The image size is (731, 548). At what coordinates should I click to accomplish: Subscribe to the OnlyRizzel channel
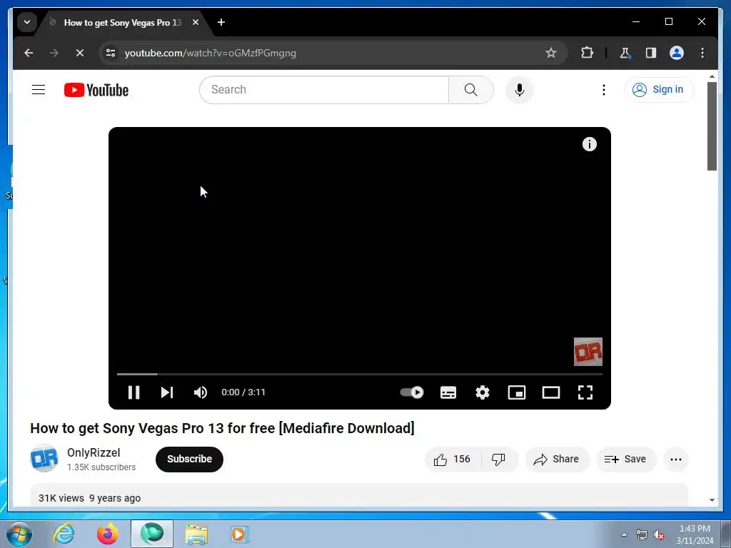[189, 459]
